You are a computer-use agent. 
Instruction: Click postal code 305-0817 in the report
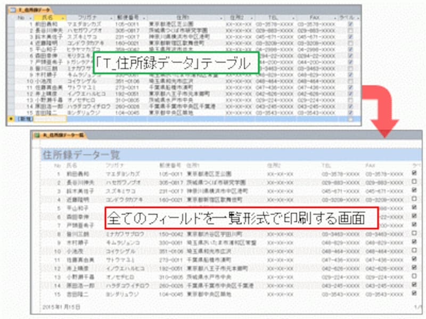tap(171, 182)
